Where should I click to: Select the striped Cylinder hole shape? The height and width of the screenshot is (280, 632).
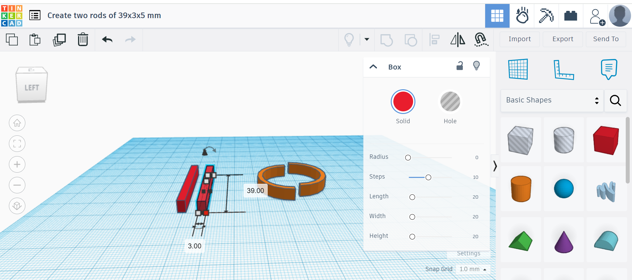coord(564,140)
